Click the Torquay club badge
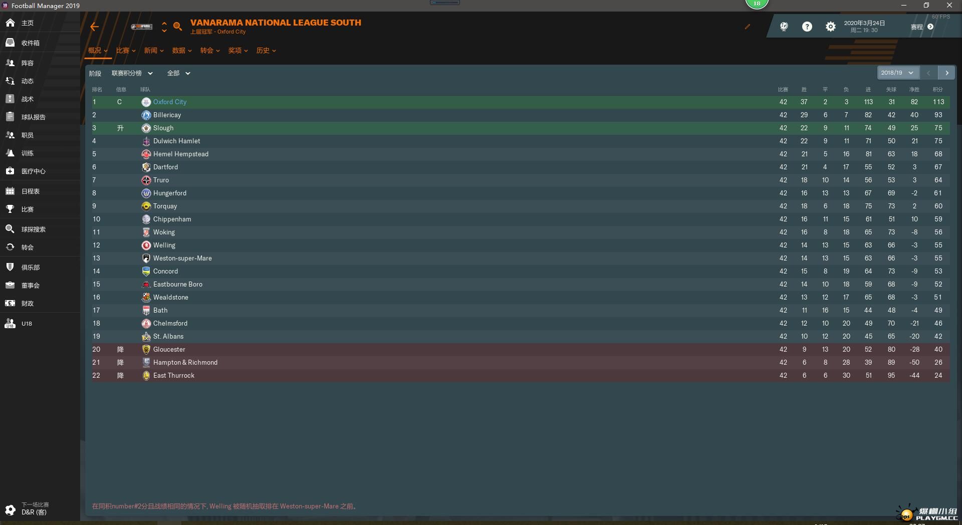Image resolution: width=962 pixels, height=525 pixels. coord(146,206)
